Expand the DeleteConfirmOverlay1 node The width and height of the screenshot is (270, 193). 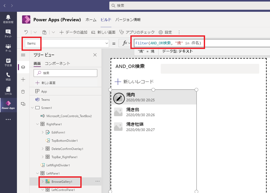pos(43,149)
